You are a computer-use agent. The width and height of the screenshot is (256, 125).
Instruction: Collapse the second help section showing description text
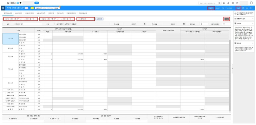click(x=253, y=23)
